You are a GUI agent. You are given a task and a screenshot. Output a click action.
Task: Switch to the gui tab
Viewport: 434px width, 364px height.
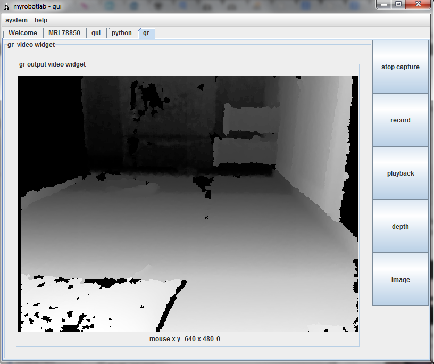[x=96, y=33]
